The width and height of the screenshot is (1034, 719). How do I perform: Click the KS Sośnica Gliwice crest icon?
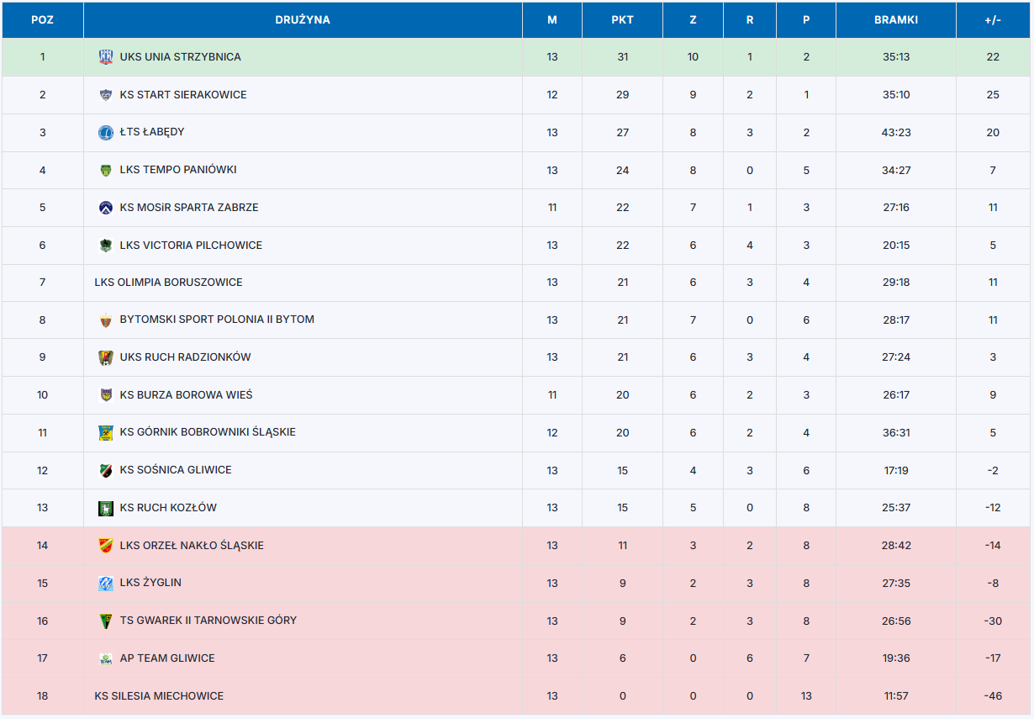105,470
